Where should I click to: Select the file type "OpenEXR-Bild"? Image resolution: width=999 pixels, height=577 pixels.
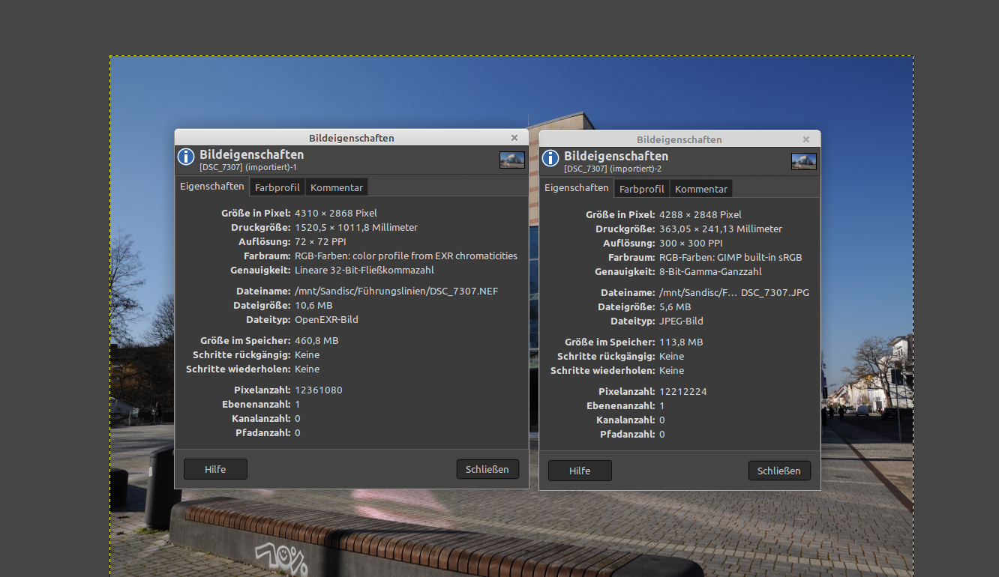click(x=326, y=319)
